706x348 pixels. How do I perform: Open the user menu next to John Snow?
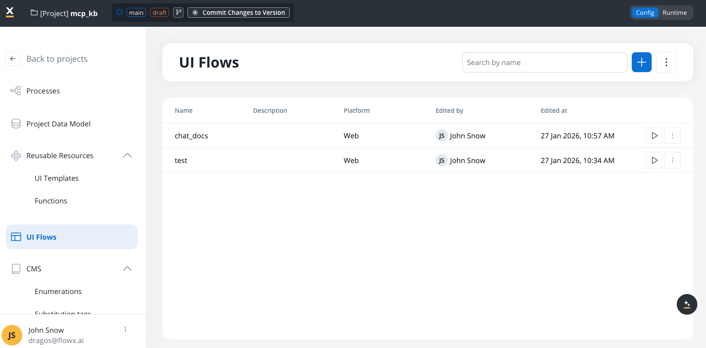pos(125,329)
